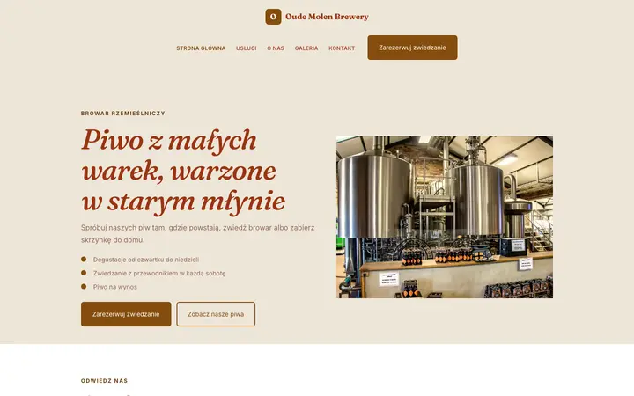Go to the Kontakt navigation link
The image size is (634, 396).
click(342, 48)
